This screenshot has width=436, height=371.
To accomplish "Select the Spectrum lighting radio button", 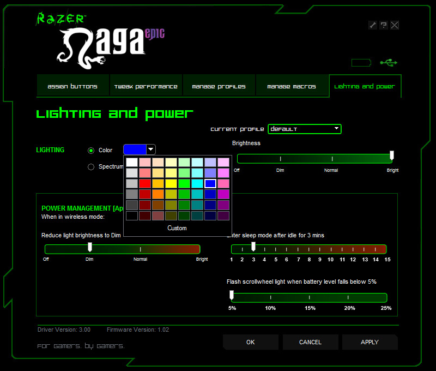I will coord(91,167).
